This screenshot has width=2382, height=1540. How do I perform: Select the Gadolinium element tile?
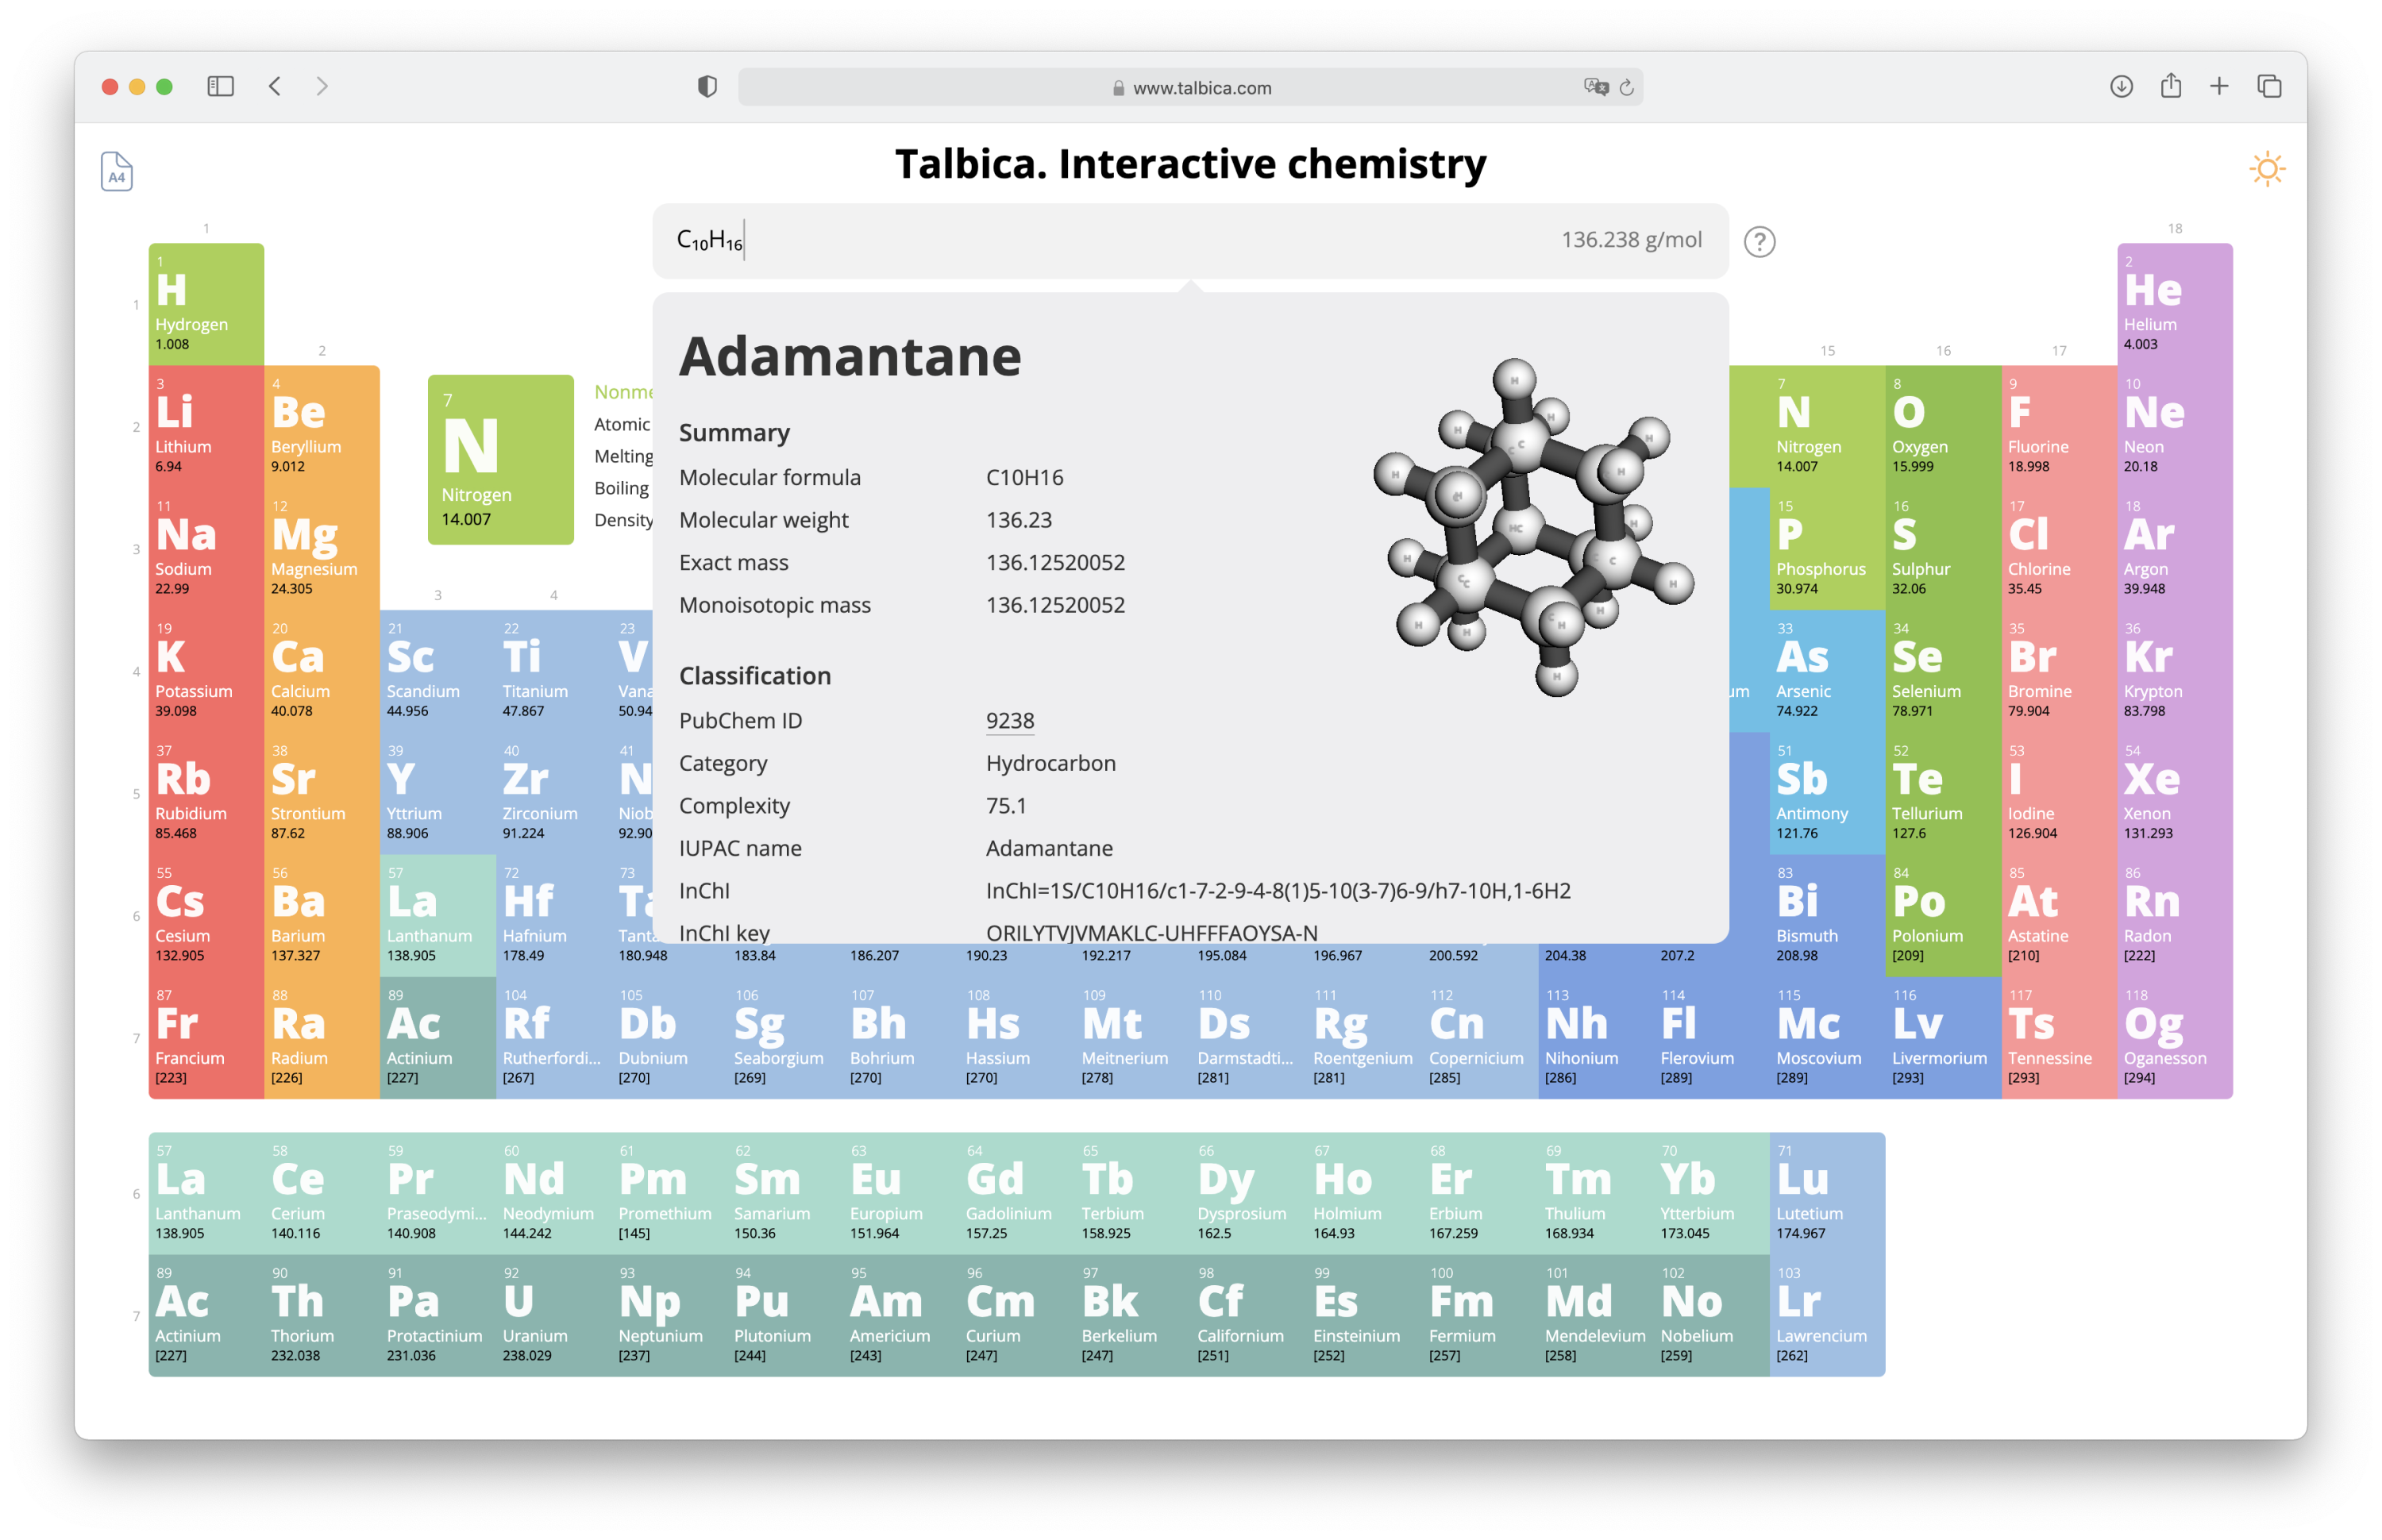point(1016,1194)
